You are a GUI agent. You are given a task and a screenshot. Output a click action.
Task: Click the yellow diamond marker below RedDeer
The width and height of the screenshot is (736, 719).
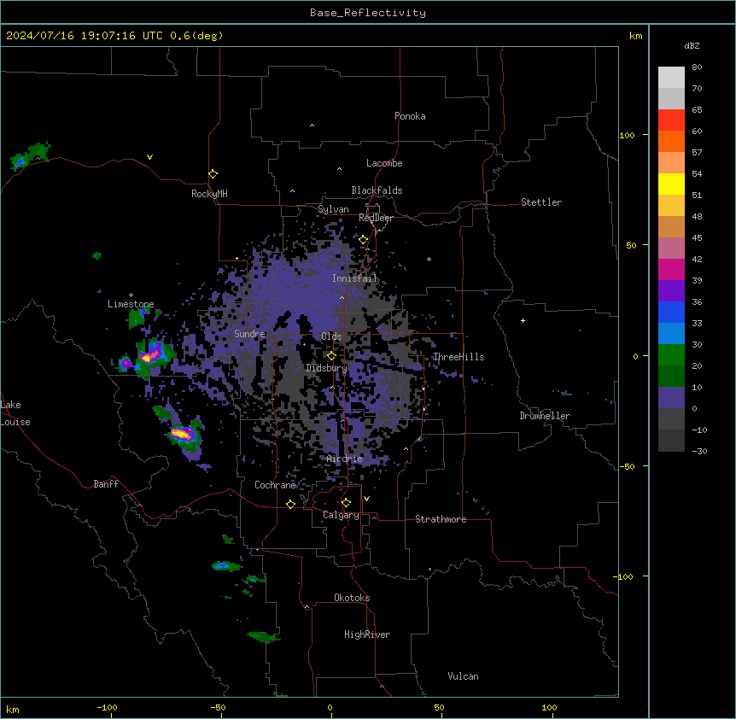(363, 240)
